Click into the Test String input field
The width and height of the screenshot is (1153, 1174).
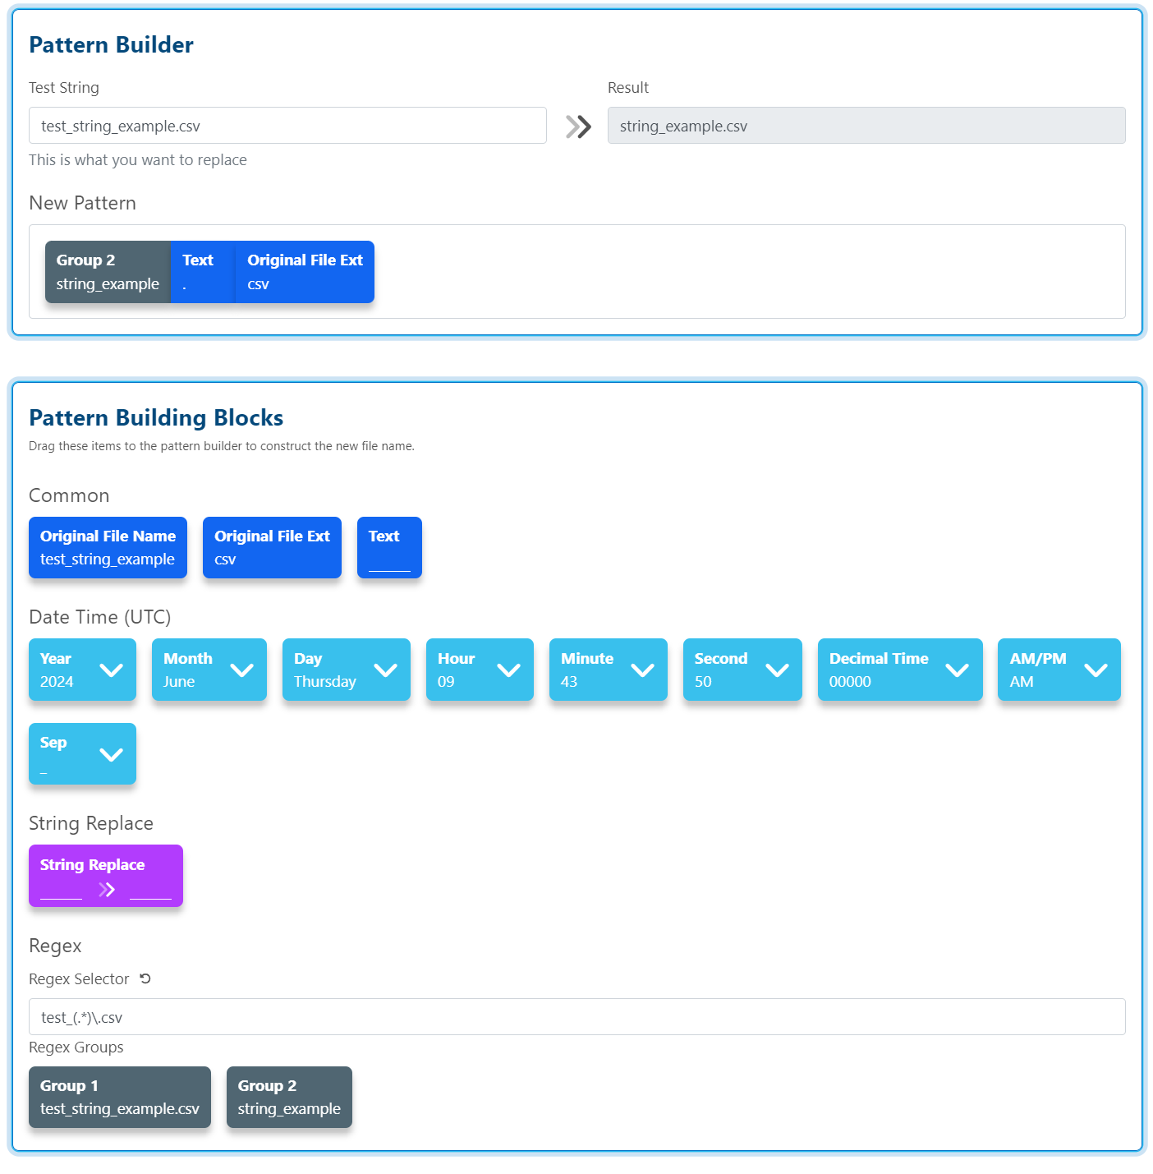(x=287, y=126)
